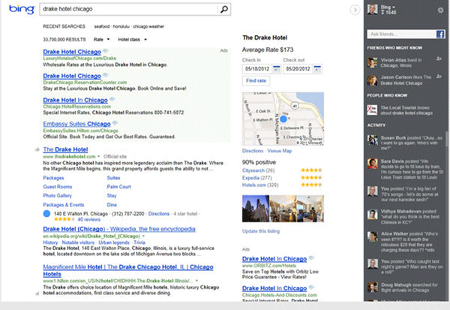
Task: Click the blue map pin beside 140 E Walton Pl
Action: tap(46, 213)
